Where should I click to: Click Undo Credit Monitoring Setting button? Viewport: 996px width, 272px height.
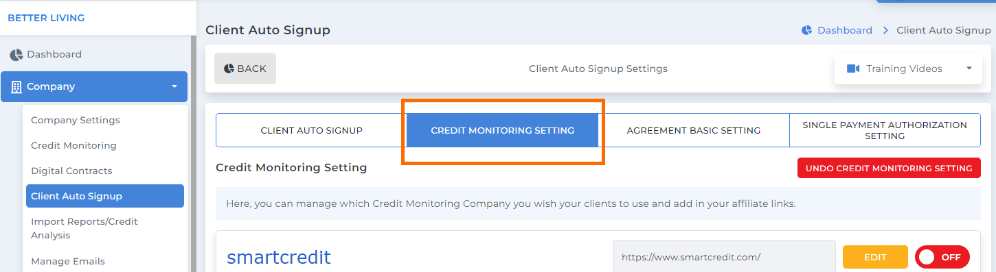889,168
